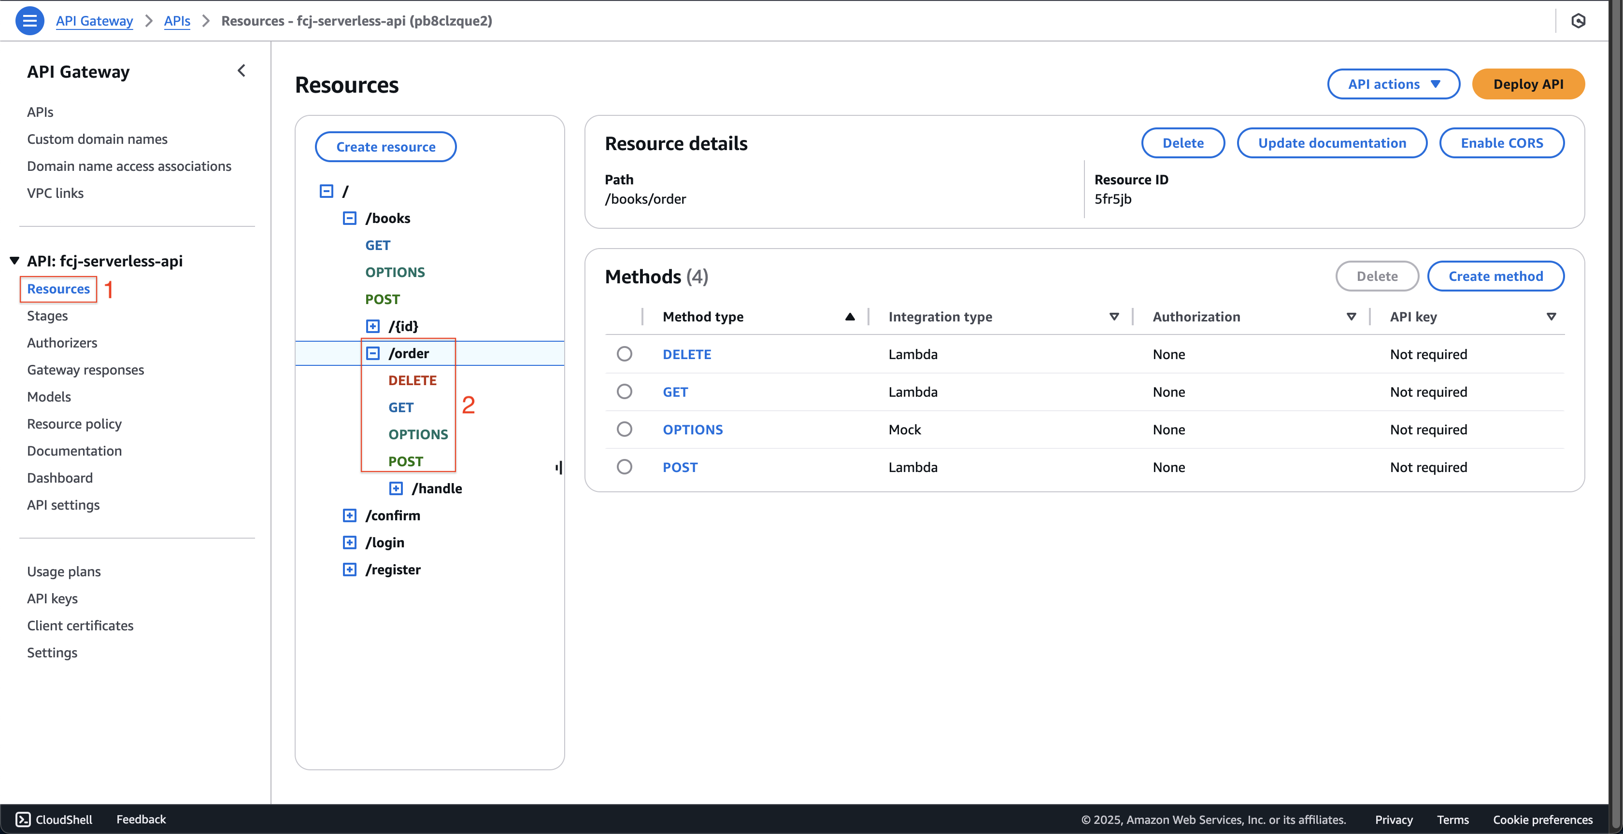
Task: Click the Create method icon button
Action: (1495, 277)
